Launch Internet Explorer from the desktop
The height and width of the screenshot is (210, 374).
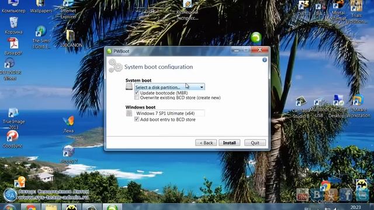(x=68, y=9)
